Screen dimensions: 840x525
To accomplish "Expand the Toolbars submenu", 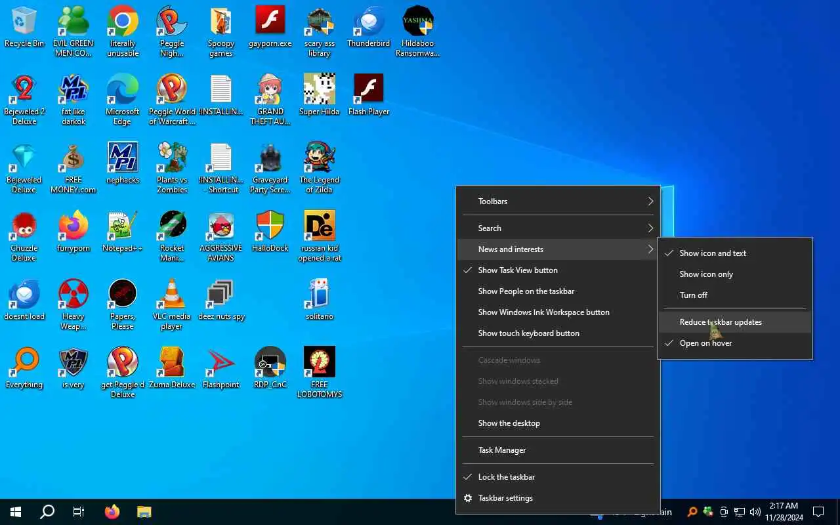I will coord(558,201).
